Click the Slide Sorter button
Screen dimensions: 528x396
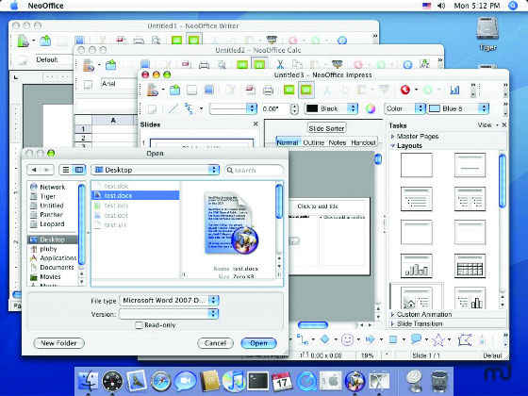[326, 128]
